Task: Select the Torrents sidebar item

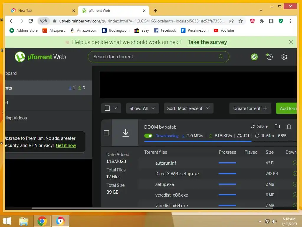Action: (x=49, y=88)
